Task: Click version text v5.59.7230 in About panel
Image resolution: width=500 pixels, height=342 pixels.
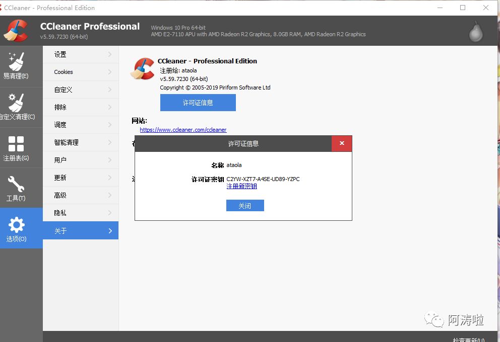Action: [x=184, y=79]
